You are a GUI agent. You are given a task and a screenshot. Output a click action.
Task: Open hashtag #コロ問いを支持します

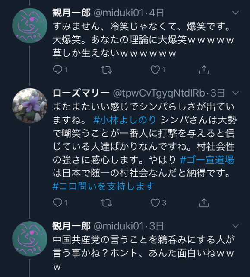(104, 187)
